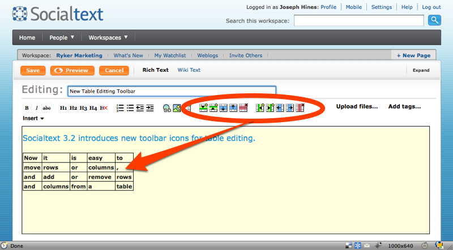Add a table row below

pyautogui.click(x=203, y=107)
